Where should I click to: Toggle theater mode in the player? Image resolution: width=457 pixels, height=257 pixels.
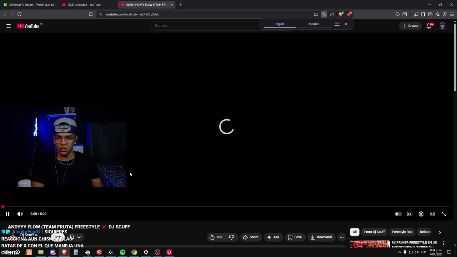432,214
